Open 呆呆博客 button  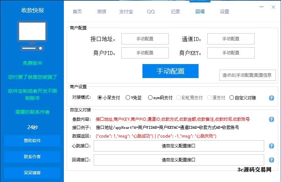(32, 173)
